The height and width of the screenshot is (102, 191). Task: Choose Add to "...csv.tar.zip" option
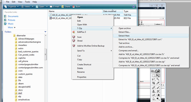point(151,62)
